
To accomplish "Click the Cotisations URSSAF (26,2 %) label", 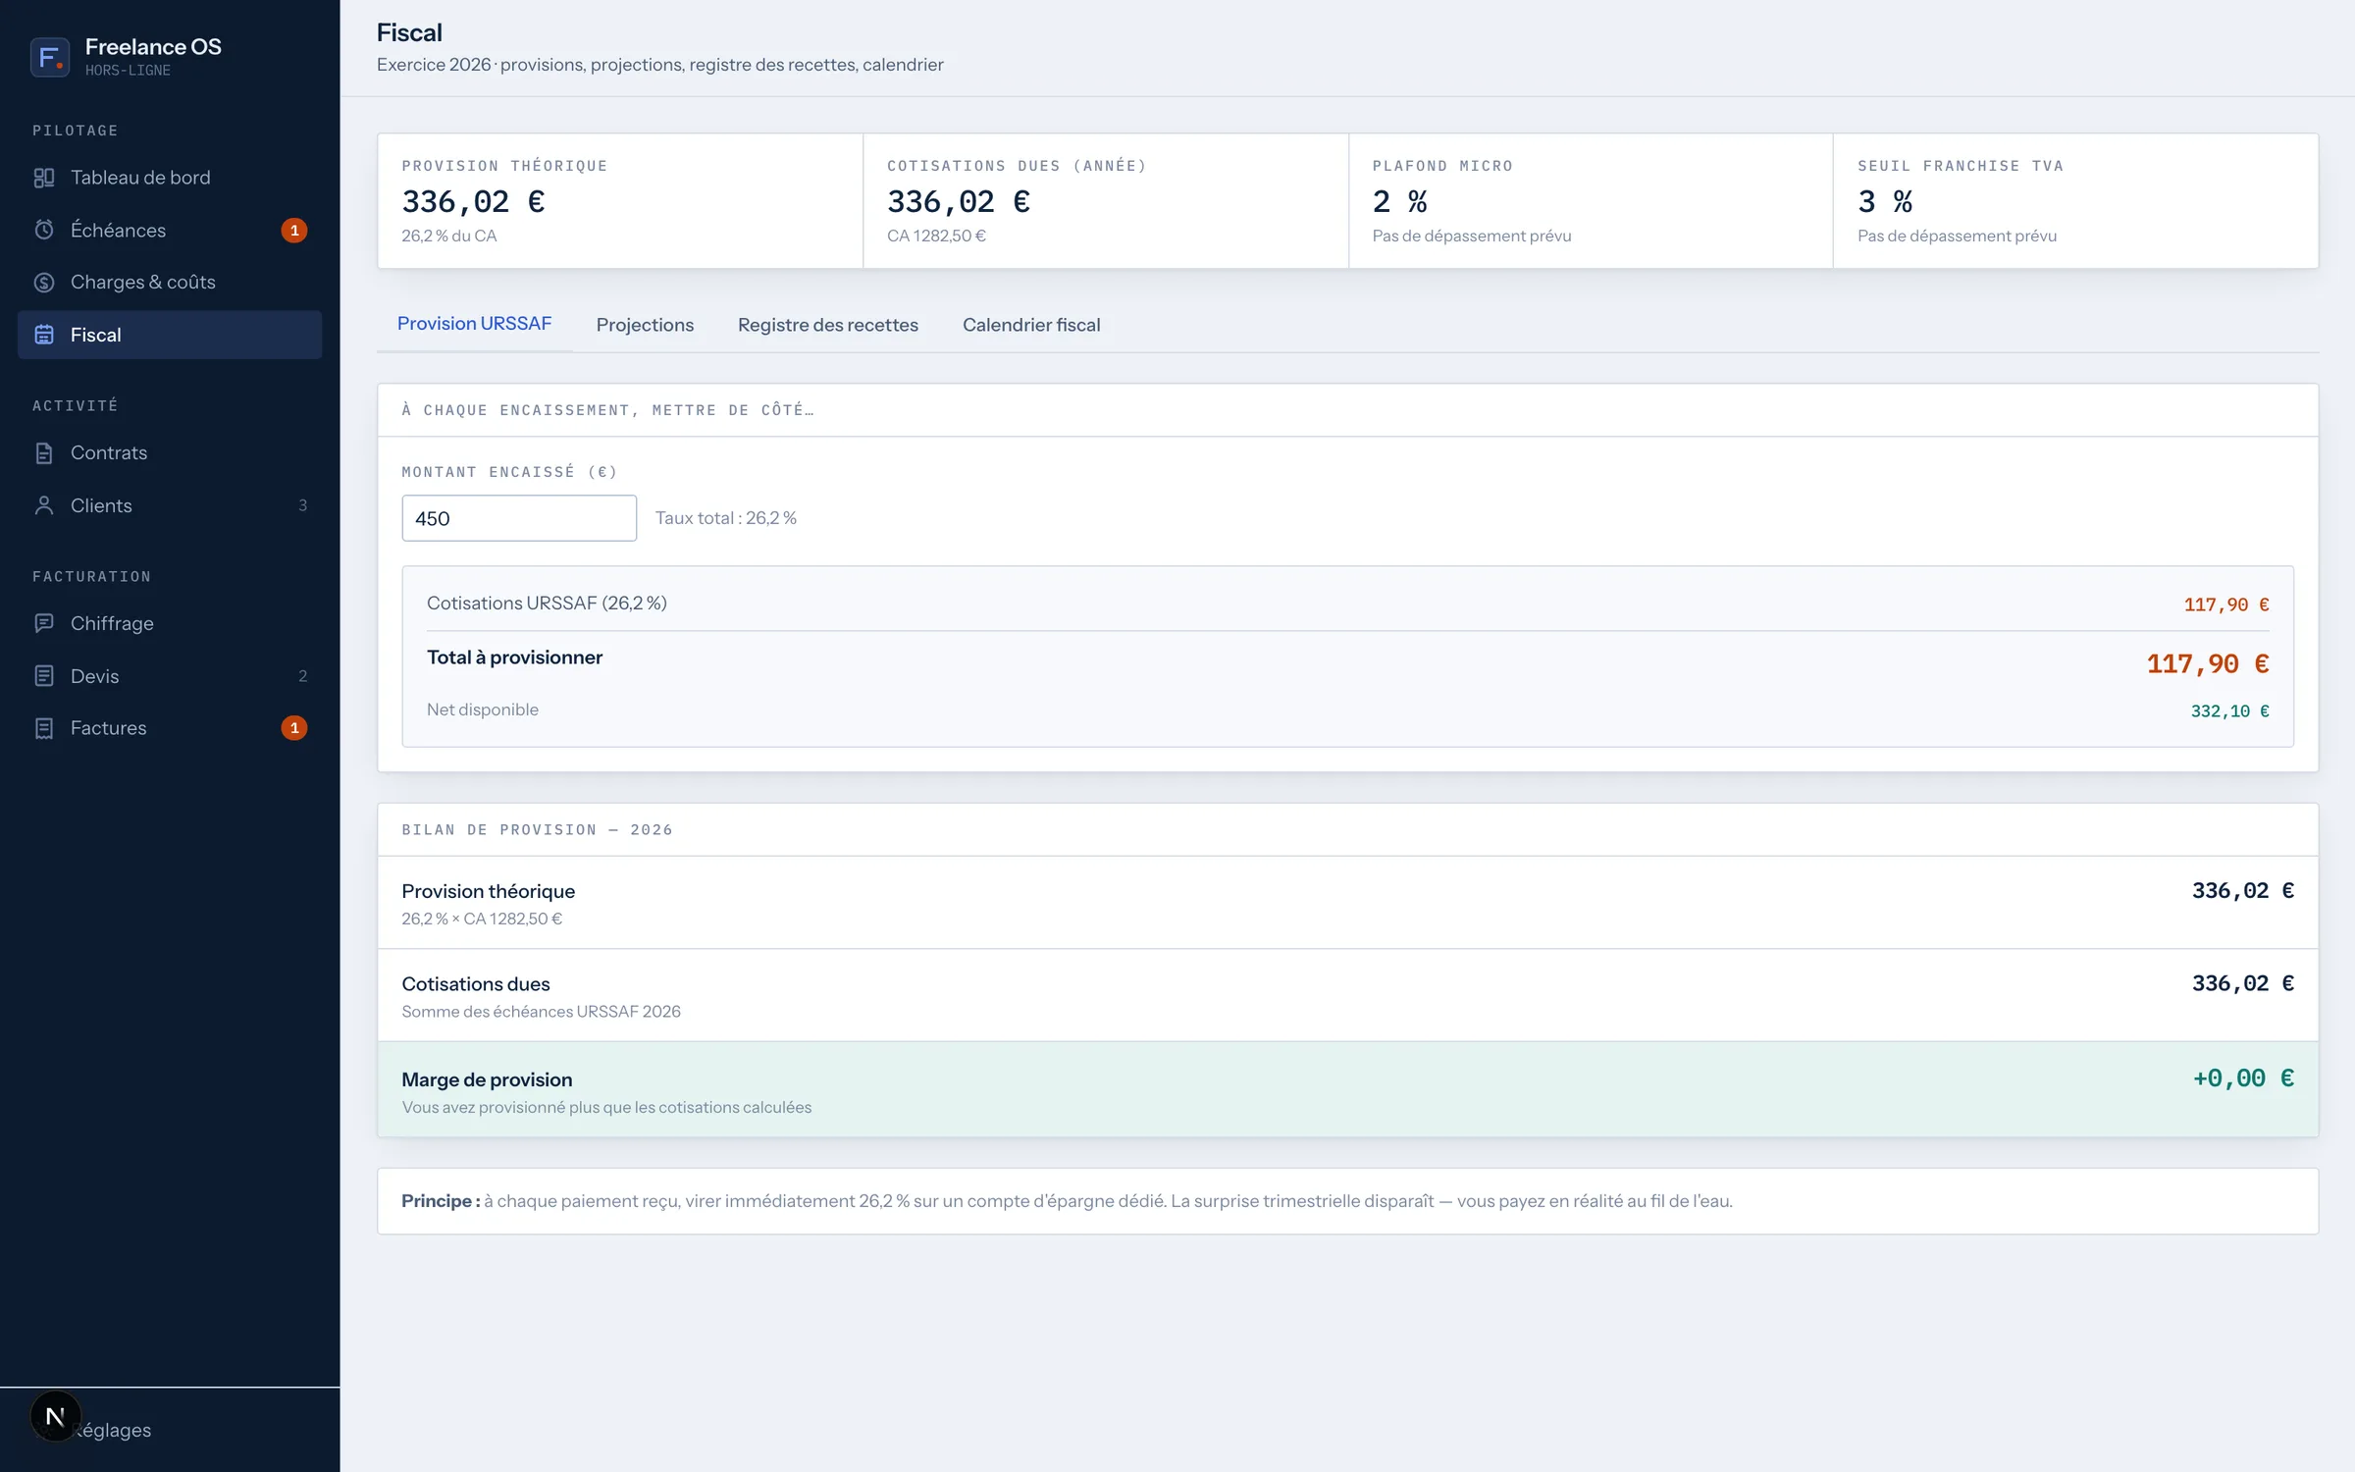I will (x=547, y=604).
